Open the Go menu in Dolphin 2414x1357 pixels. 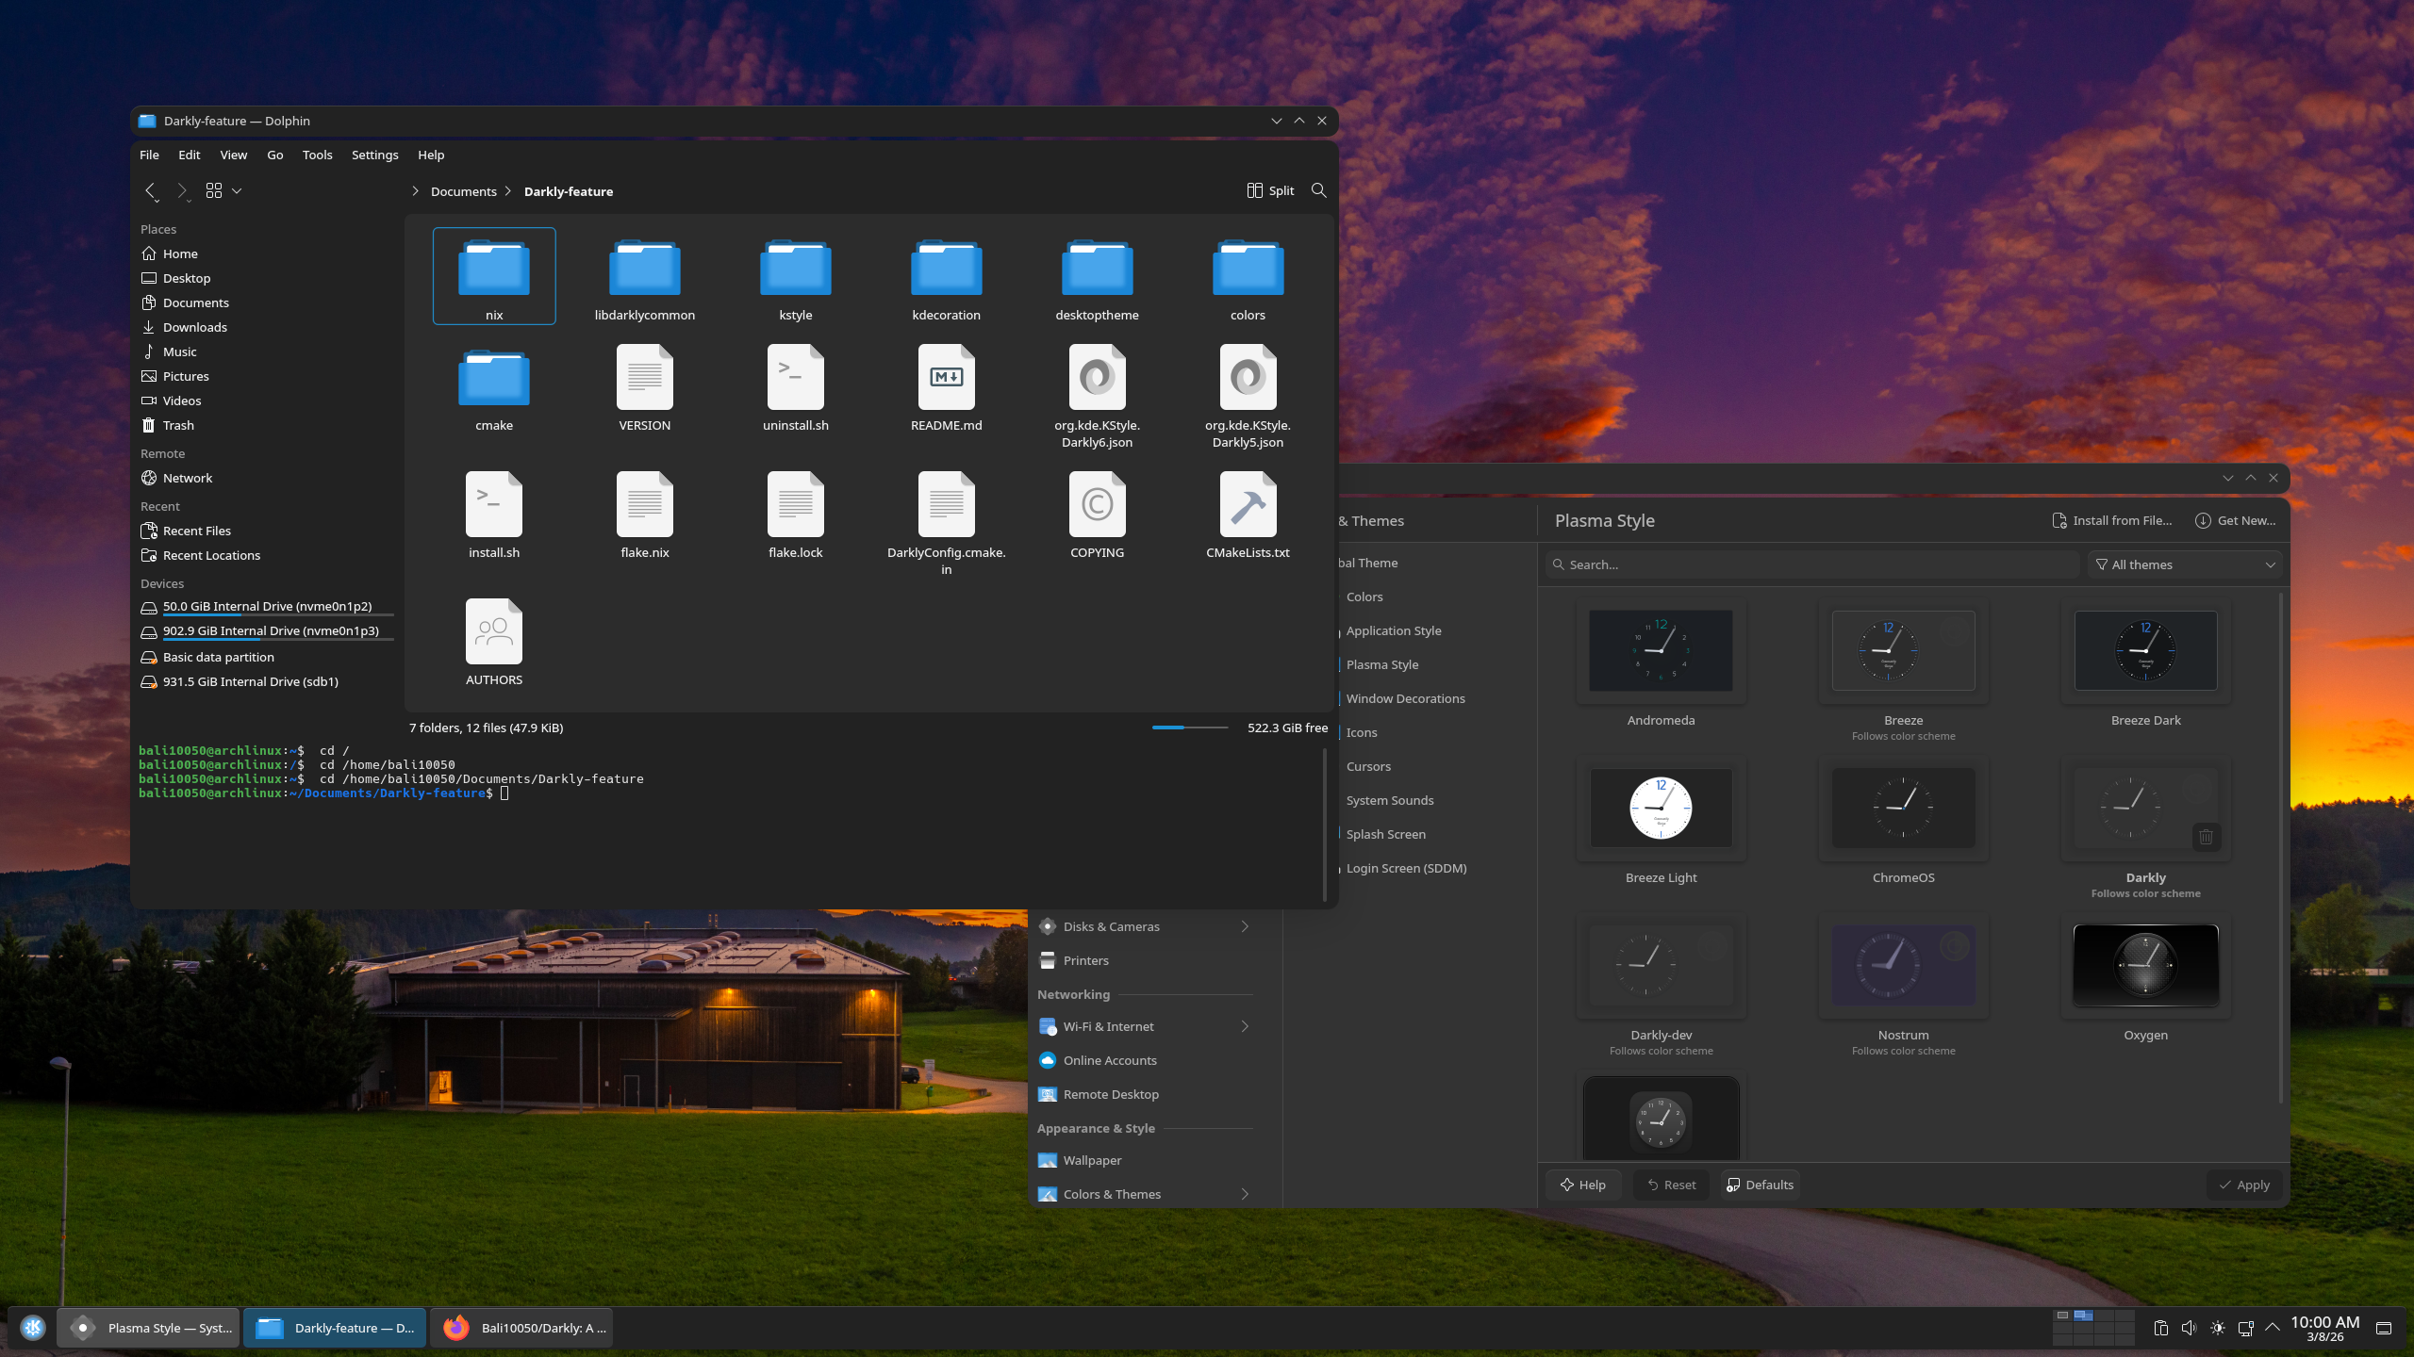click(274, 155)
